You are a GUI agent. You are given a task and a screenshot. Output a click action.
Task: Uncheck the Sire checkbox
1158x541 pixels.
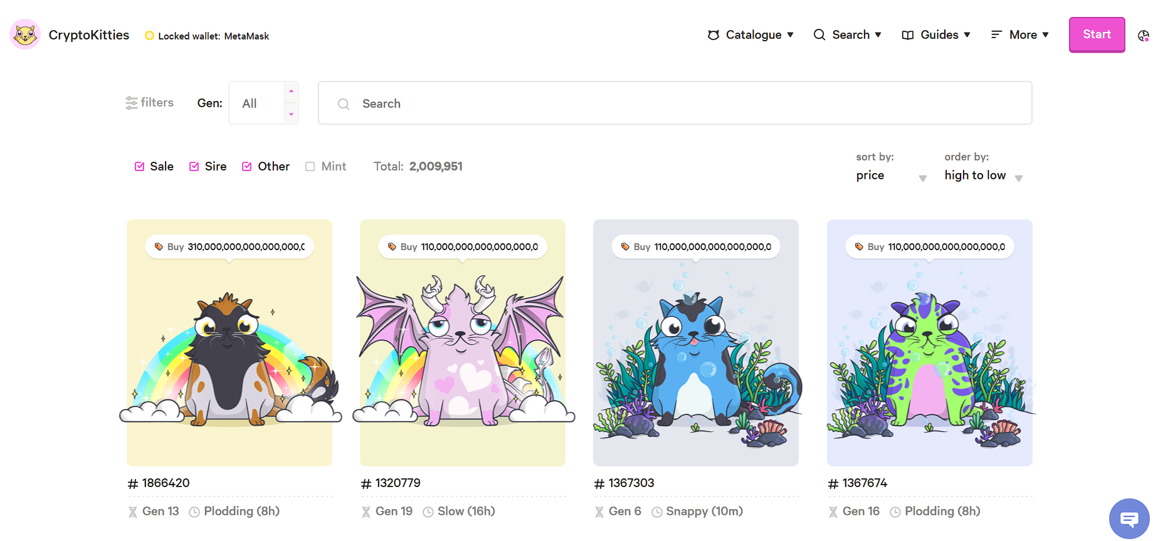coord(194,166)
